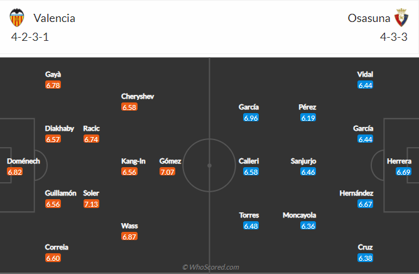Select Osasuna defender Vidal
The width and height of the screenshot is (419, 274).
[x=364, y=74]
